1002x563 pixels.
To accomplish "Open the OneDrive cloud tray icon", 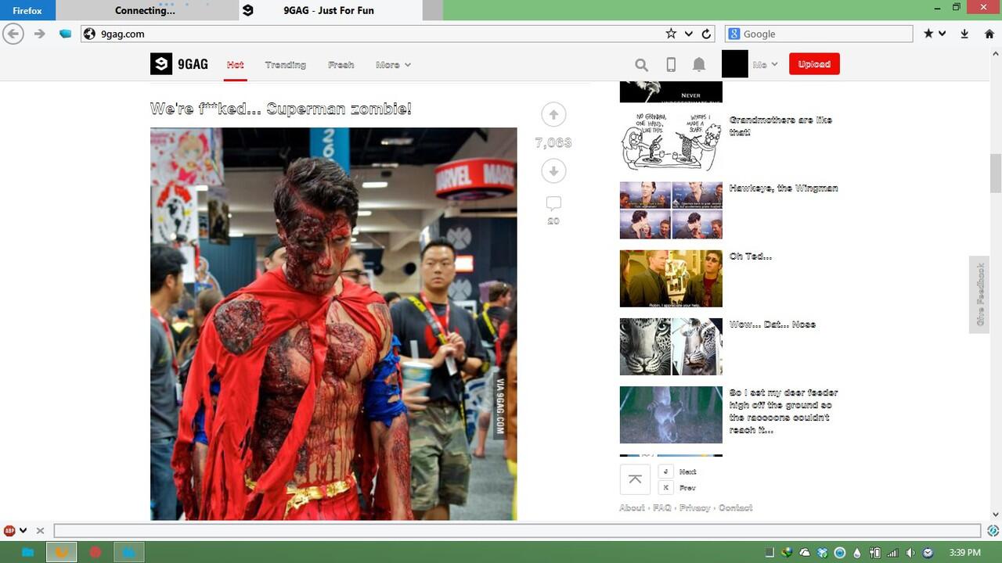I will point(805,553).
